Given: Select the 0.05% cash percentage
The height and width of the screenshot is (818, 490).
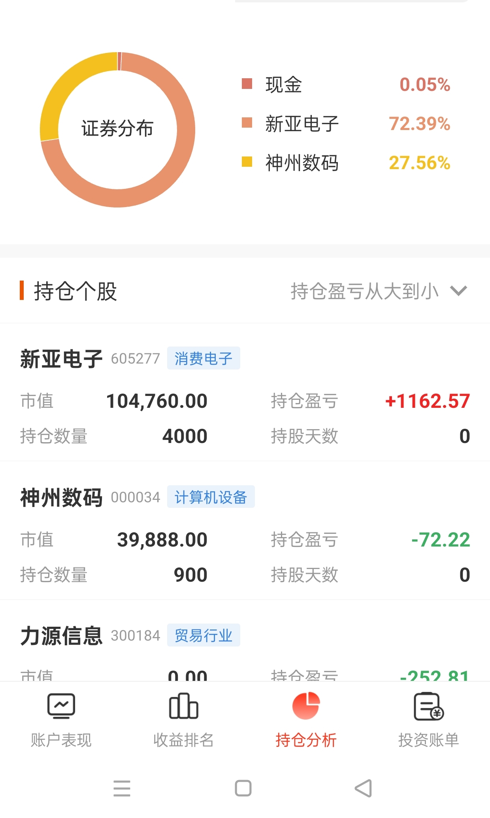Looking at the screenshot, I should 425,85.
